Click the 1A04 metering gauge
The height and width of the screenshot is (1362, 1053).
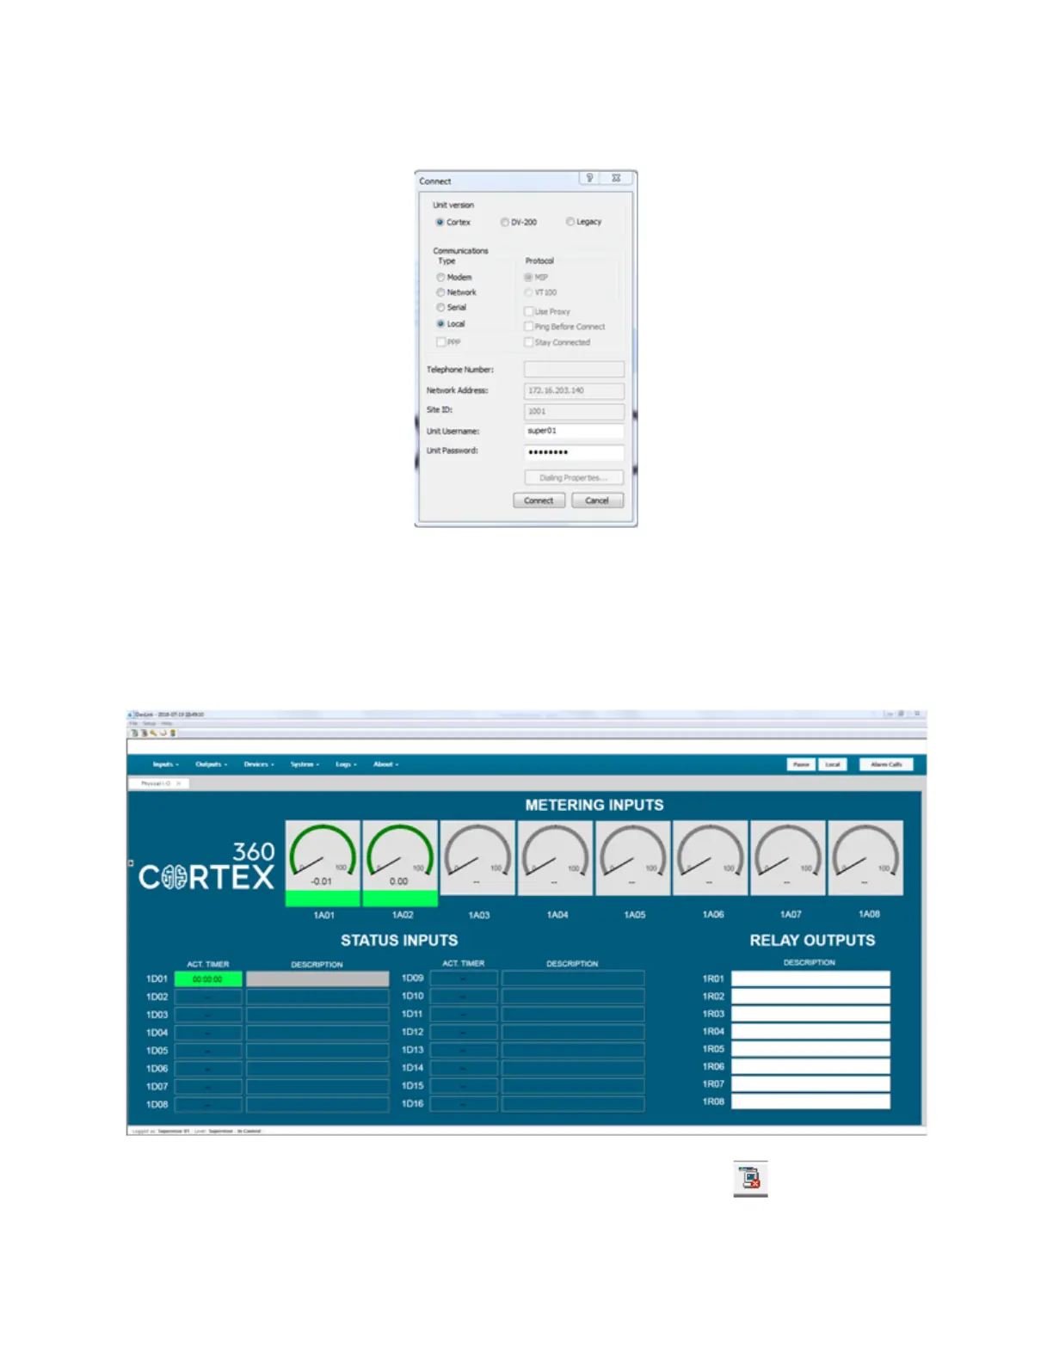[556, 857]
